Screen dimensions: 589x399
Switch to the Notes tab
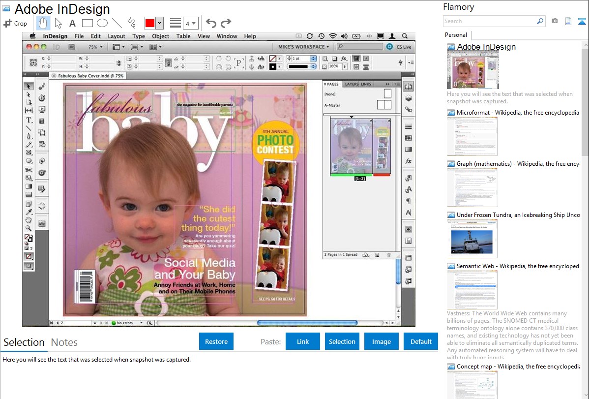(x=64, y=342)
